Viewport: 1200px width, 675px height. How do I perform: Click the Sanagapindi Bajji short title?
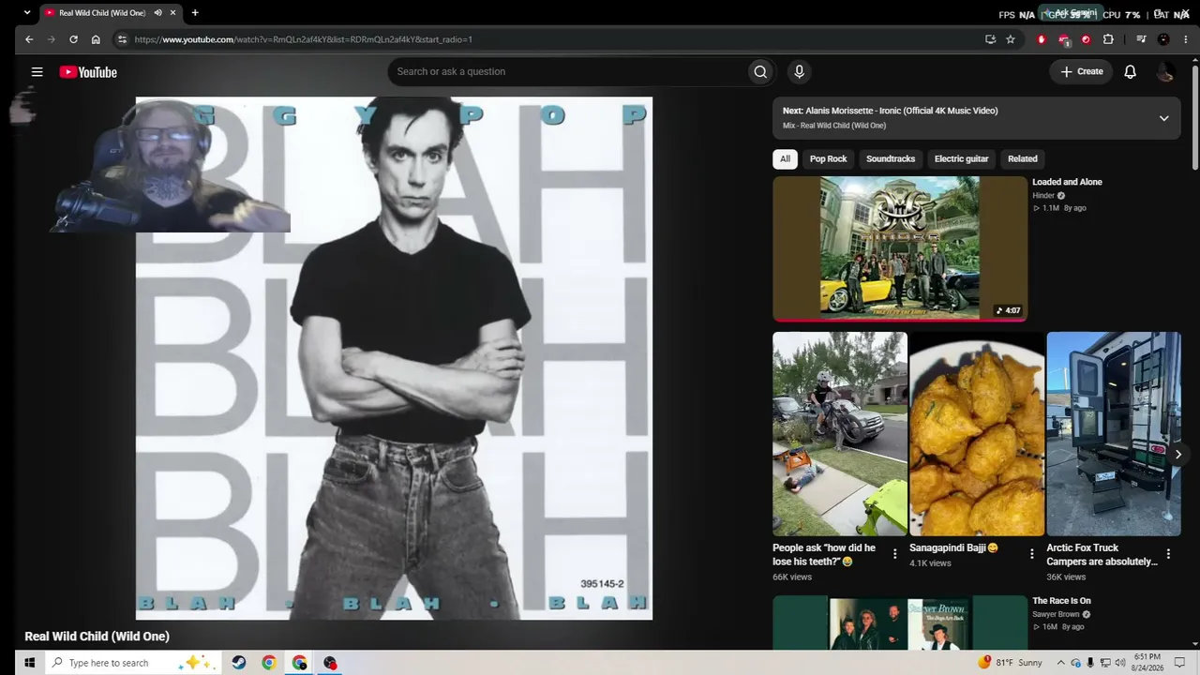(x=953, y=547)
